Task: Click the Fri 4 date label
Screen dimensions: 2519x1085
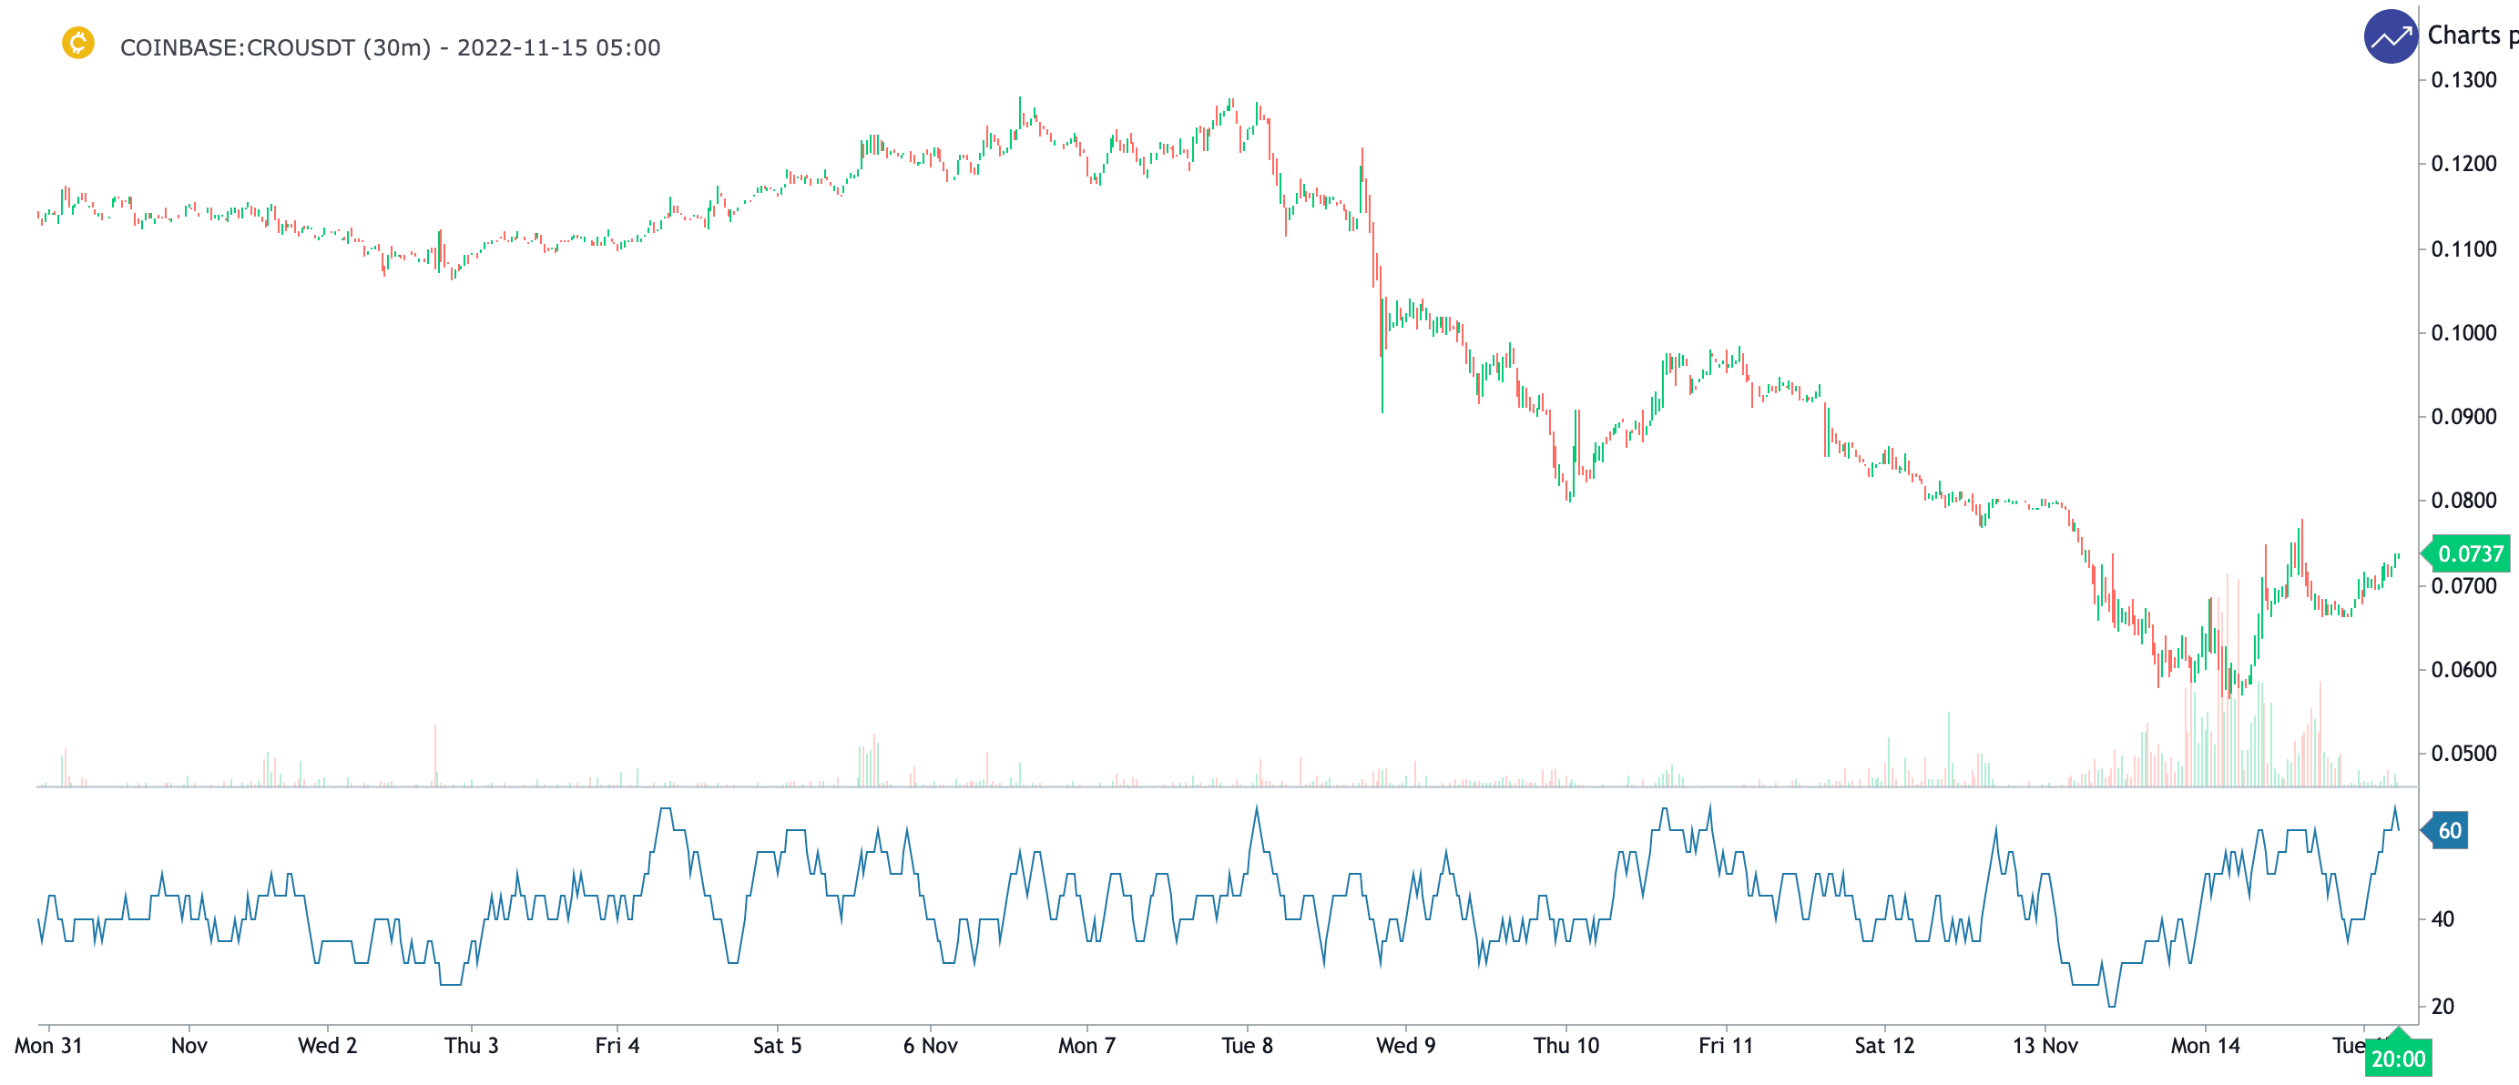Action: (x=617, y=1046)
